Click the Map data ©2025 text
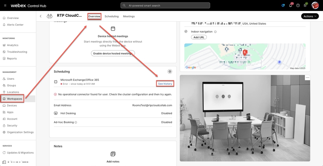323x166 pixels. tap(297, 68)
